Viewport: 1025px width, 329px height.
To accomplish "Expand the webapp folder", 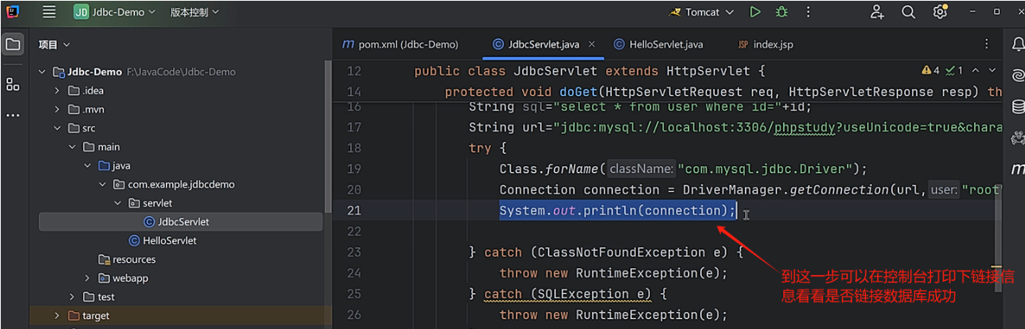I will pyautogui.click(x=87, y=278).
